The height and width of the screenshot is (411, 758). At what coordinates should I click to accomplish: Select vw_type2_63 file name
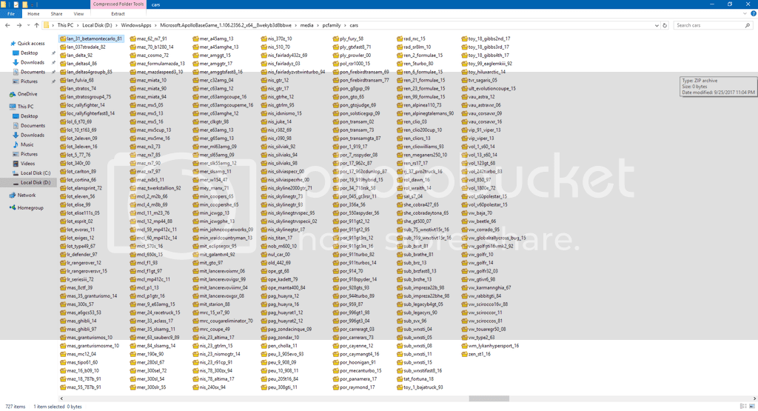tap(481, 338)
